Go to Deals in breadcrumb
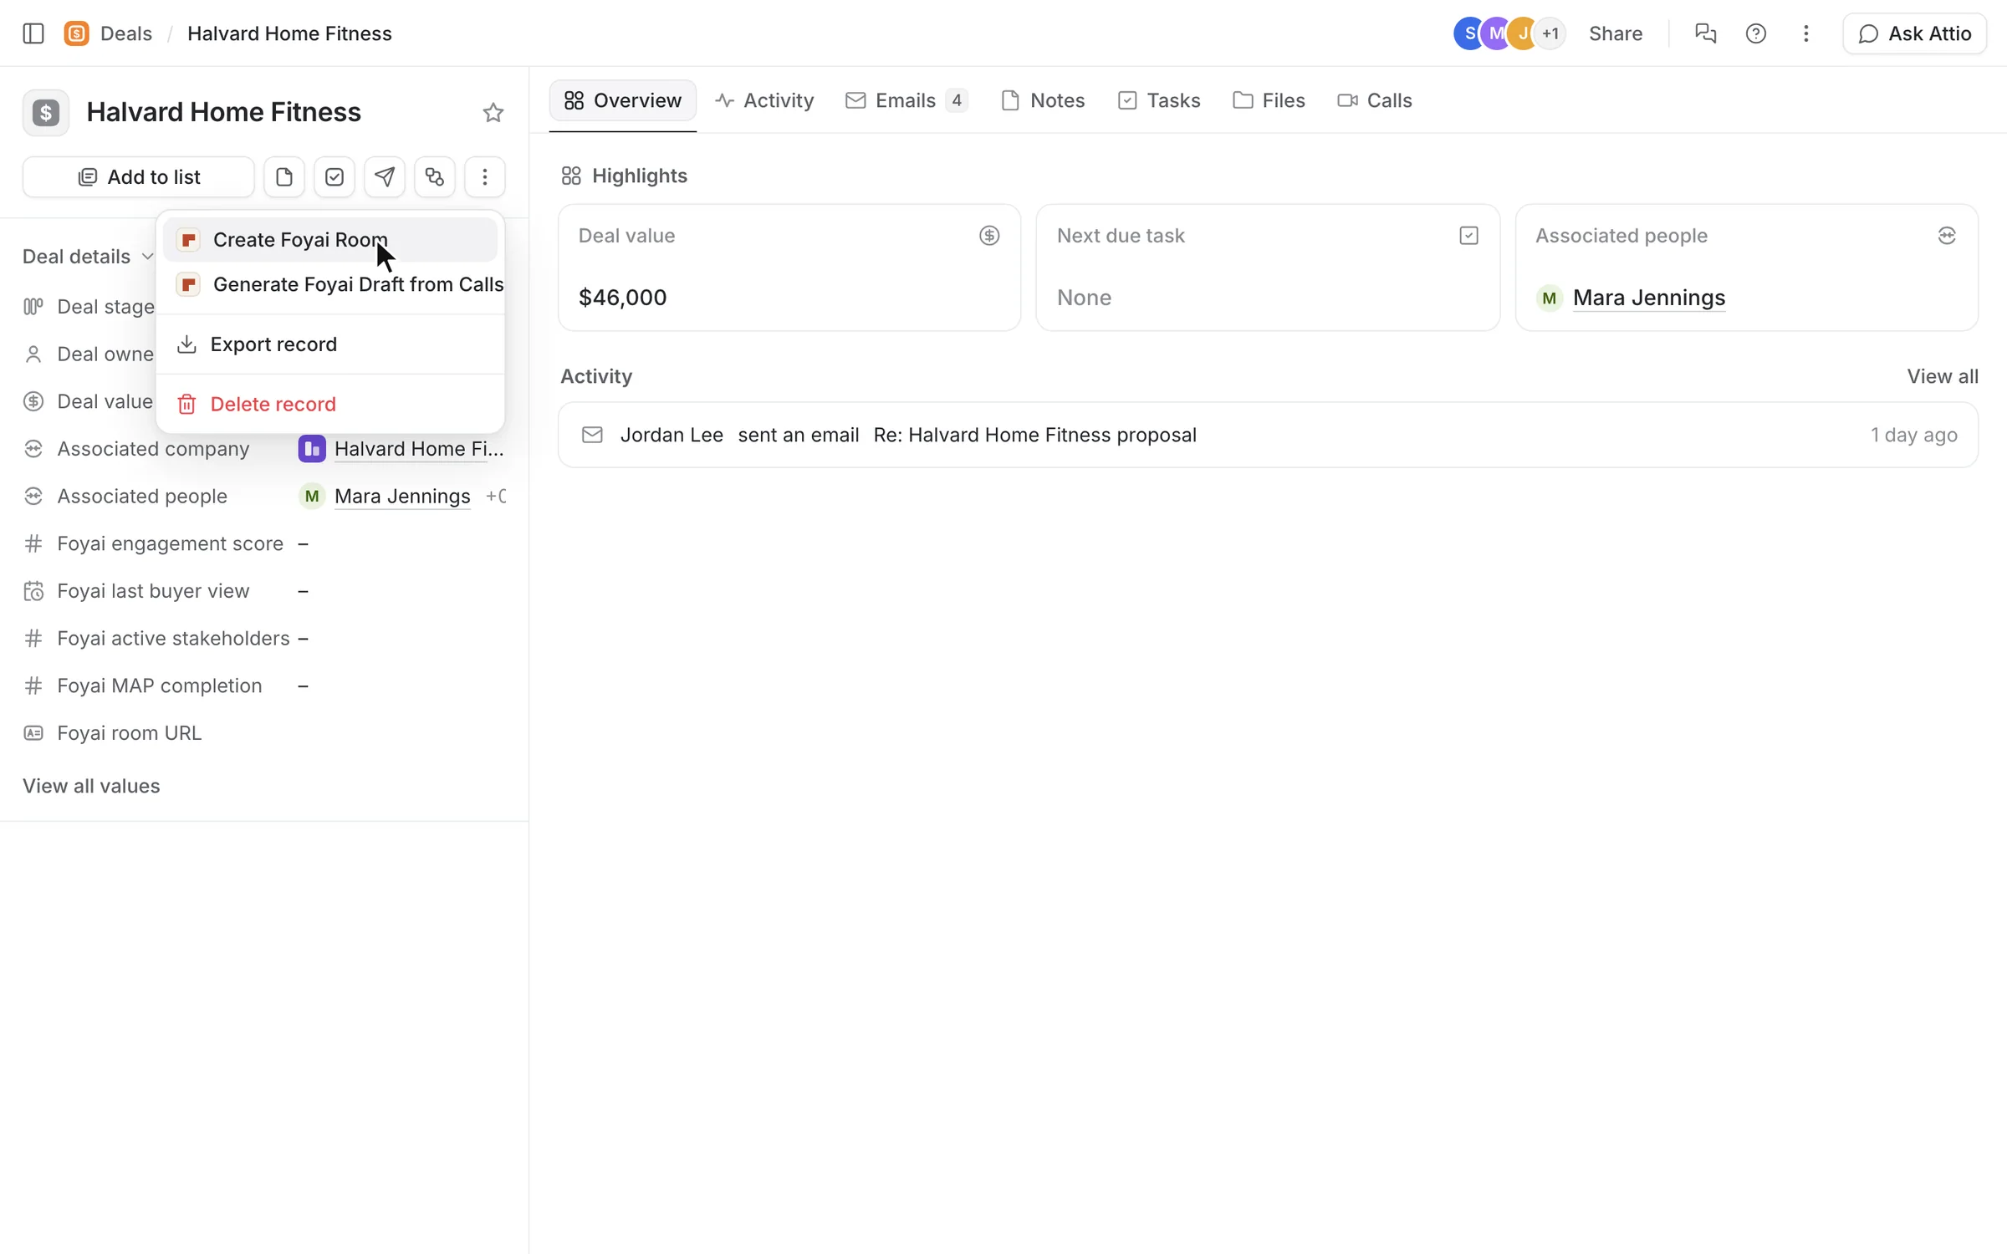Screen dimensions: 2007x1254 click(x=126, y=33)
